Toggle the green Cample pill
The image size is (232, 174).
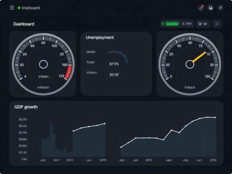172,24
